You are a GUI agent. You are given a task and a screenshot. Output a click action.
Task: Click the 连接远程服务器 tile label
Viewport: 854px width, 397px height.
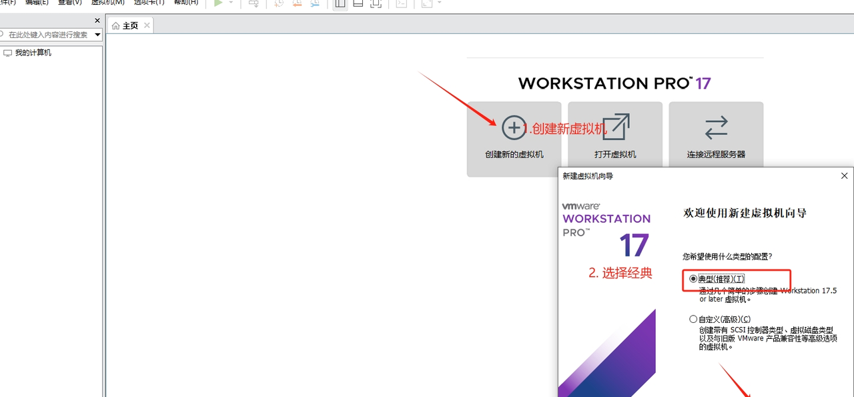(716, 154)
